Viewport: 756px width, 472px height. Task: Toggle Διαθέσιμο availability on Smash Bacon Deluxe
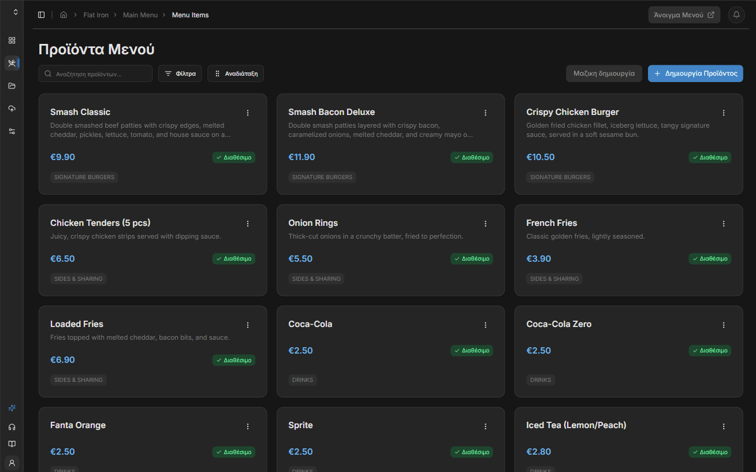point(472,157)
